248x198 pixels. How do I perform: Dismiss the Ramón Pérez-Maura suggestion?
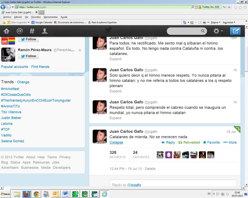tap(80, 50)
